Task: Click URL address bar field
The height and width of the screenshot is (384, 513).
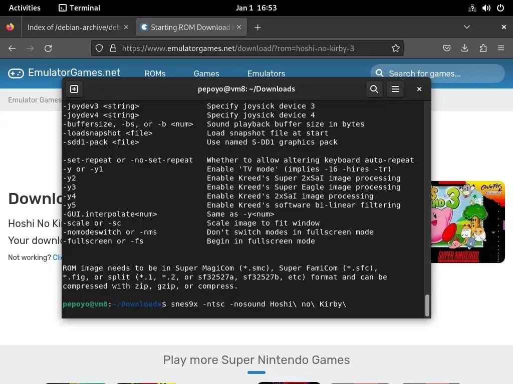Action: pos(247,48)
